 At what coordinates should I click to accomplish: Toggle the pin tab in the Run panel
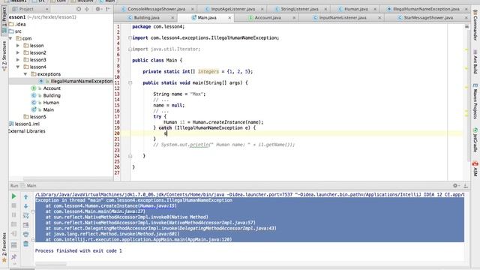point(13,256)
